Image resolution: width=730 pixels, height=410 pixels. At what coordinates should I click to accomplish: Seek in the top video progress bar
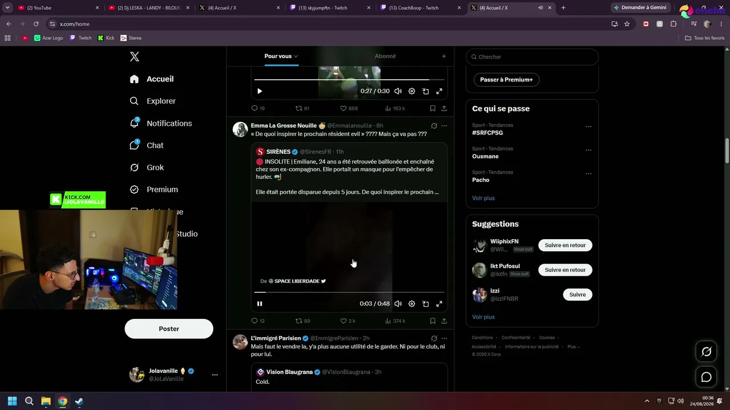[x=349, y=80]
